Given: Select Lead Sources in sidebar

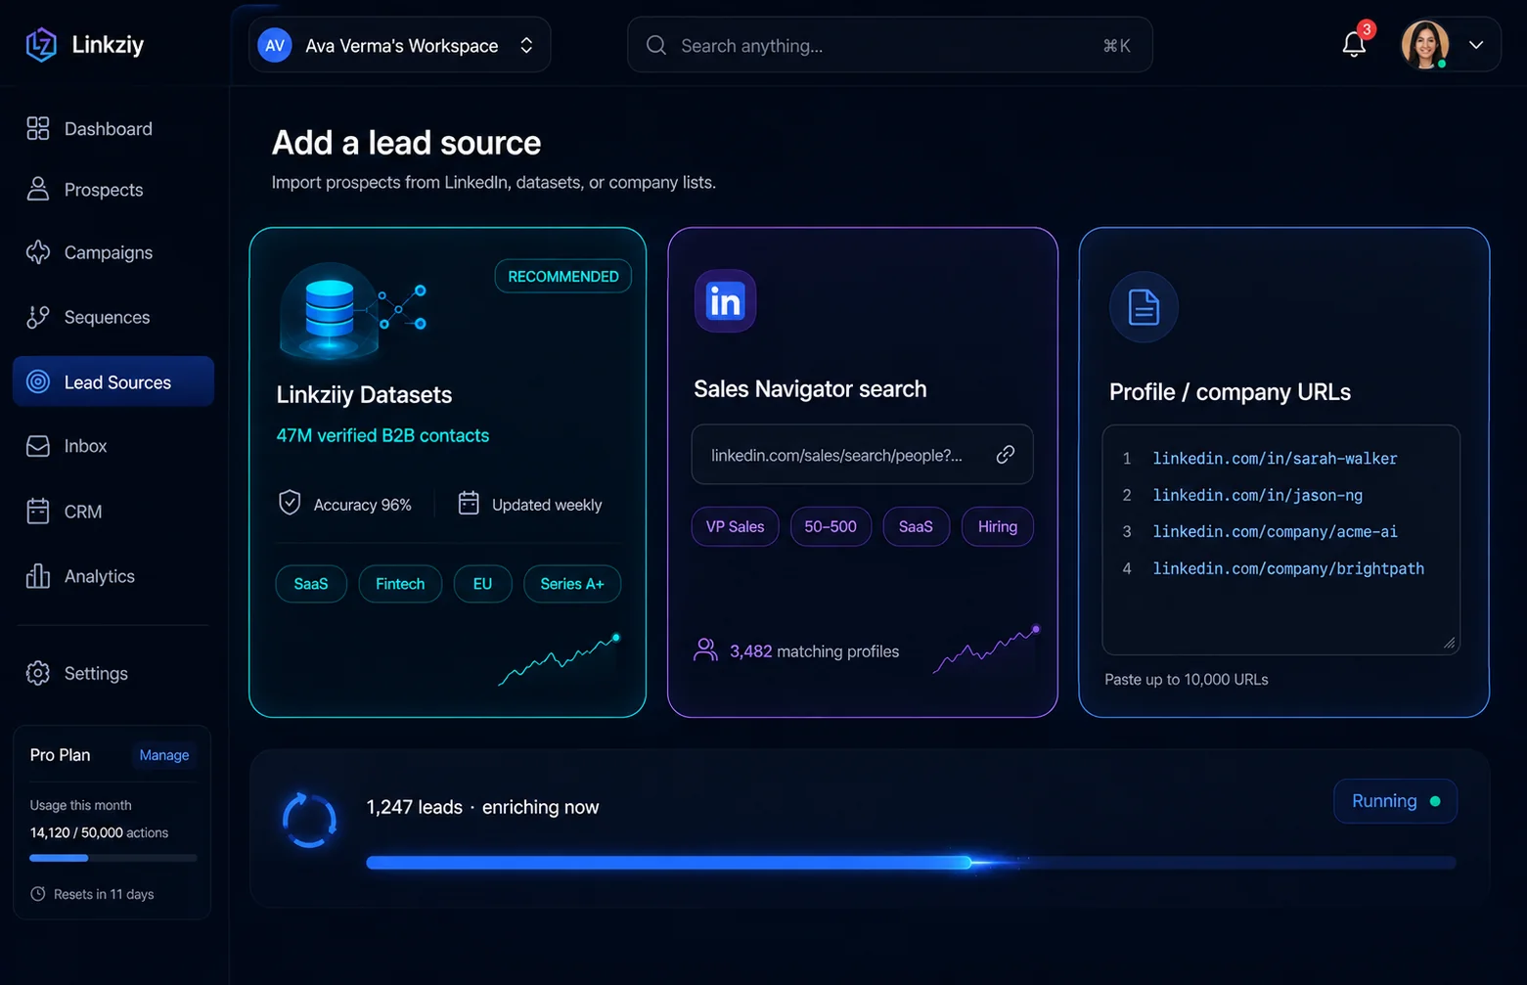Looking at the screenshot, I should [x=112, y=381].
